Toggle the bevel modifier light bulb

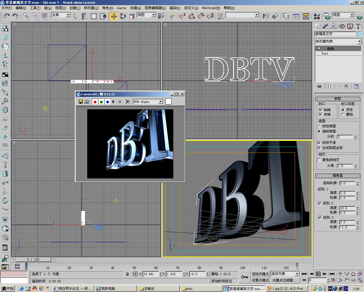tap(319, 49)
